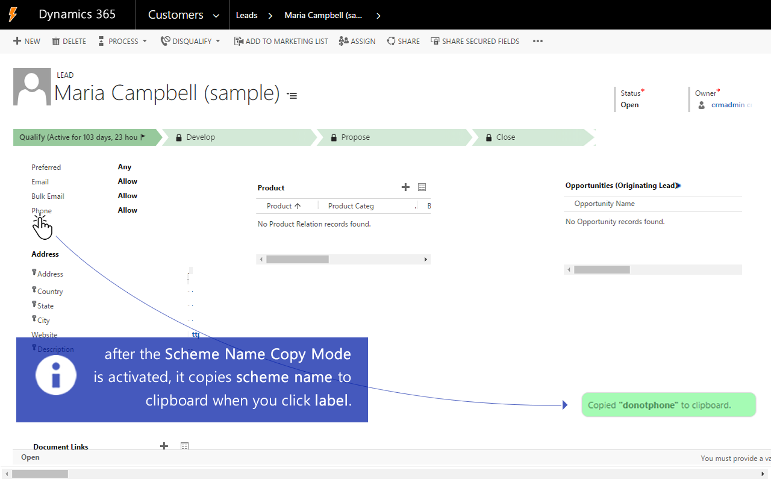Click the Website field link
Viewport: 771px width, 482px height.
click(195, 334)
